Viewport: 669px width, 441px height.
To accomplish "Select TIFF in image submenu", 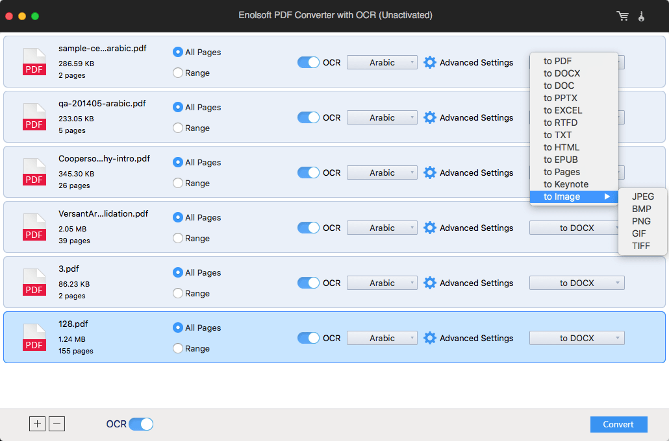I will [642, 246].
